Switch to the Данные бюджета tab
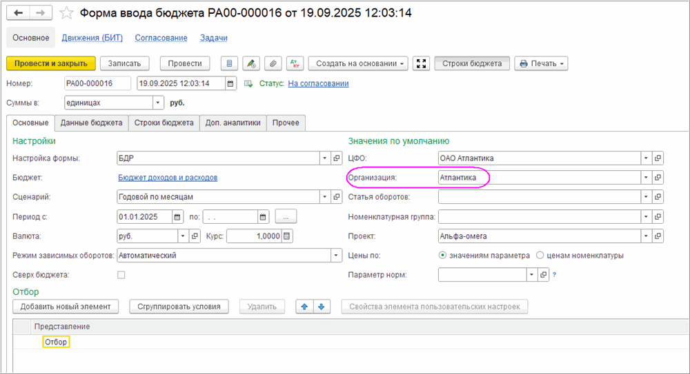Image resolution: width=690 pixels, height=374 pixels. click(x=91, y=123)
